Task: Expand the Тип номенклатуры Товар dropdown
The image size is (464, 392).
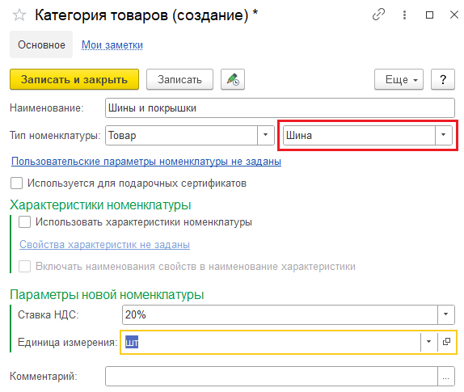Action: point(265,135)
